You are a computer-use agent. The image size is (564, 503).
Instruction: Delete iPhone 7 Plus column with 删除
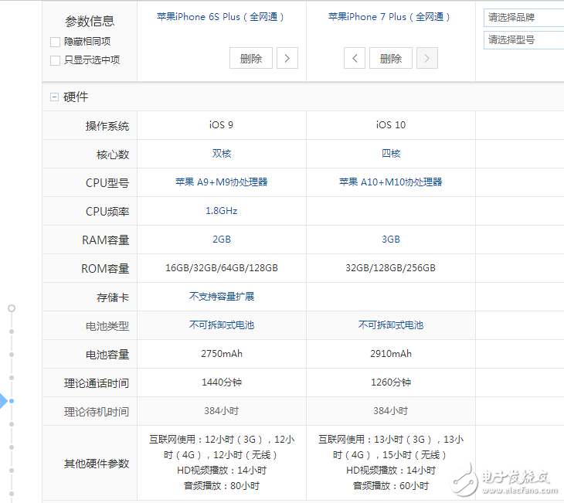(391, 58)
